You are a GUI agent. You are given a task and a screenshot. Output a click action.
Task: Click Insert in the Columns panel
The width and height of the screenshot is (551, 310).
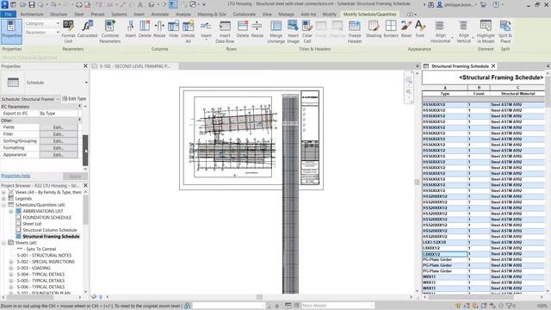130,28
